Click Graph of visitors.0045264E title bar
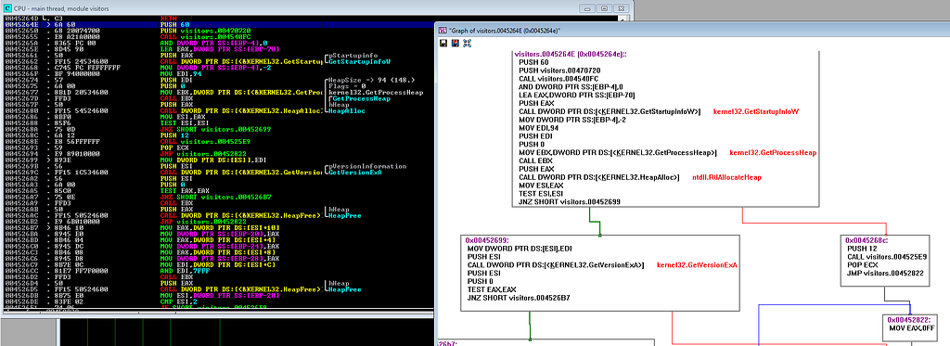This screenshot has height=346, width=950. [x=693, y=31]
